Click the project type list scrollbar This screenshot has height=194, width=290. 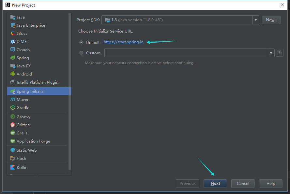70,91
